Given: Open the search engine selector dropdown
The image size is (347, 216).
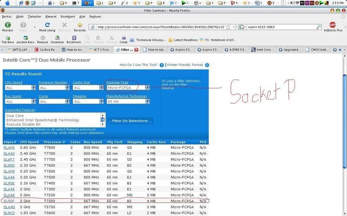Looking at the screenshot, I should 242,27.
